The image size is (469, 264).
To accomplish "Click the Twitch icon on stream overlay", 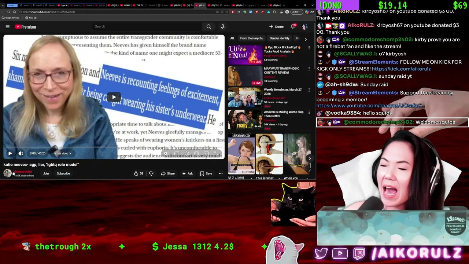I will pyautogui.click(x=359, y=253).
